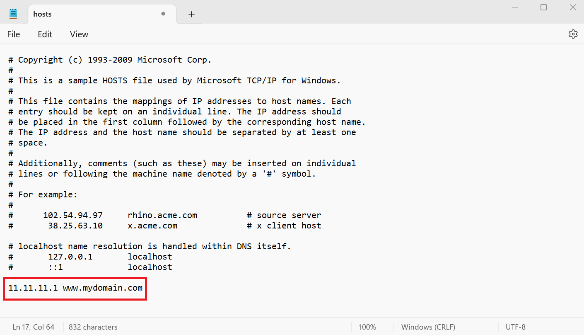Open the File menu
Viewport: 584px width, 335px height.
coord(13,34)
